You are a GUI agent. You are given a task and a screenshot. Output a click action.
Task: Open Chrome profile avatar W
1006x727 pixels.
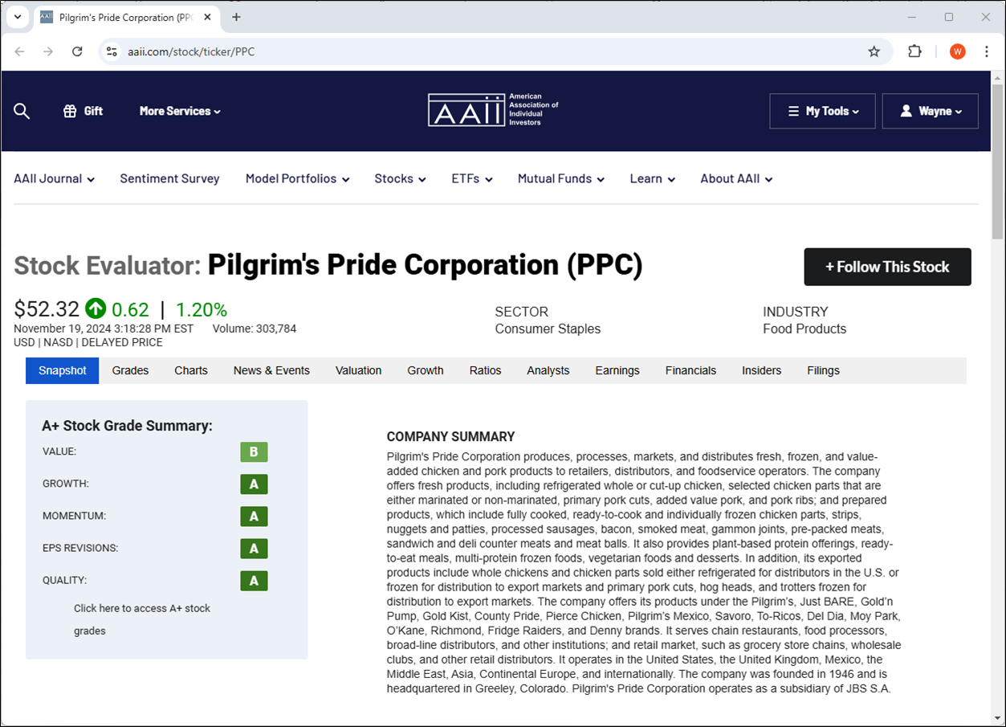957,51
